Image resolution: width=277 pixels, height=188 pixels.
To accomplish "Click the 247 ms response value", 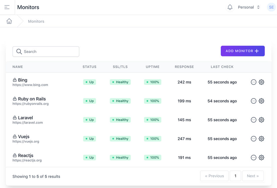I will click(184, 139).
